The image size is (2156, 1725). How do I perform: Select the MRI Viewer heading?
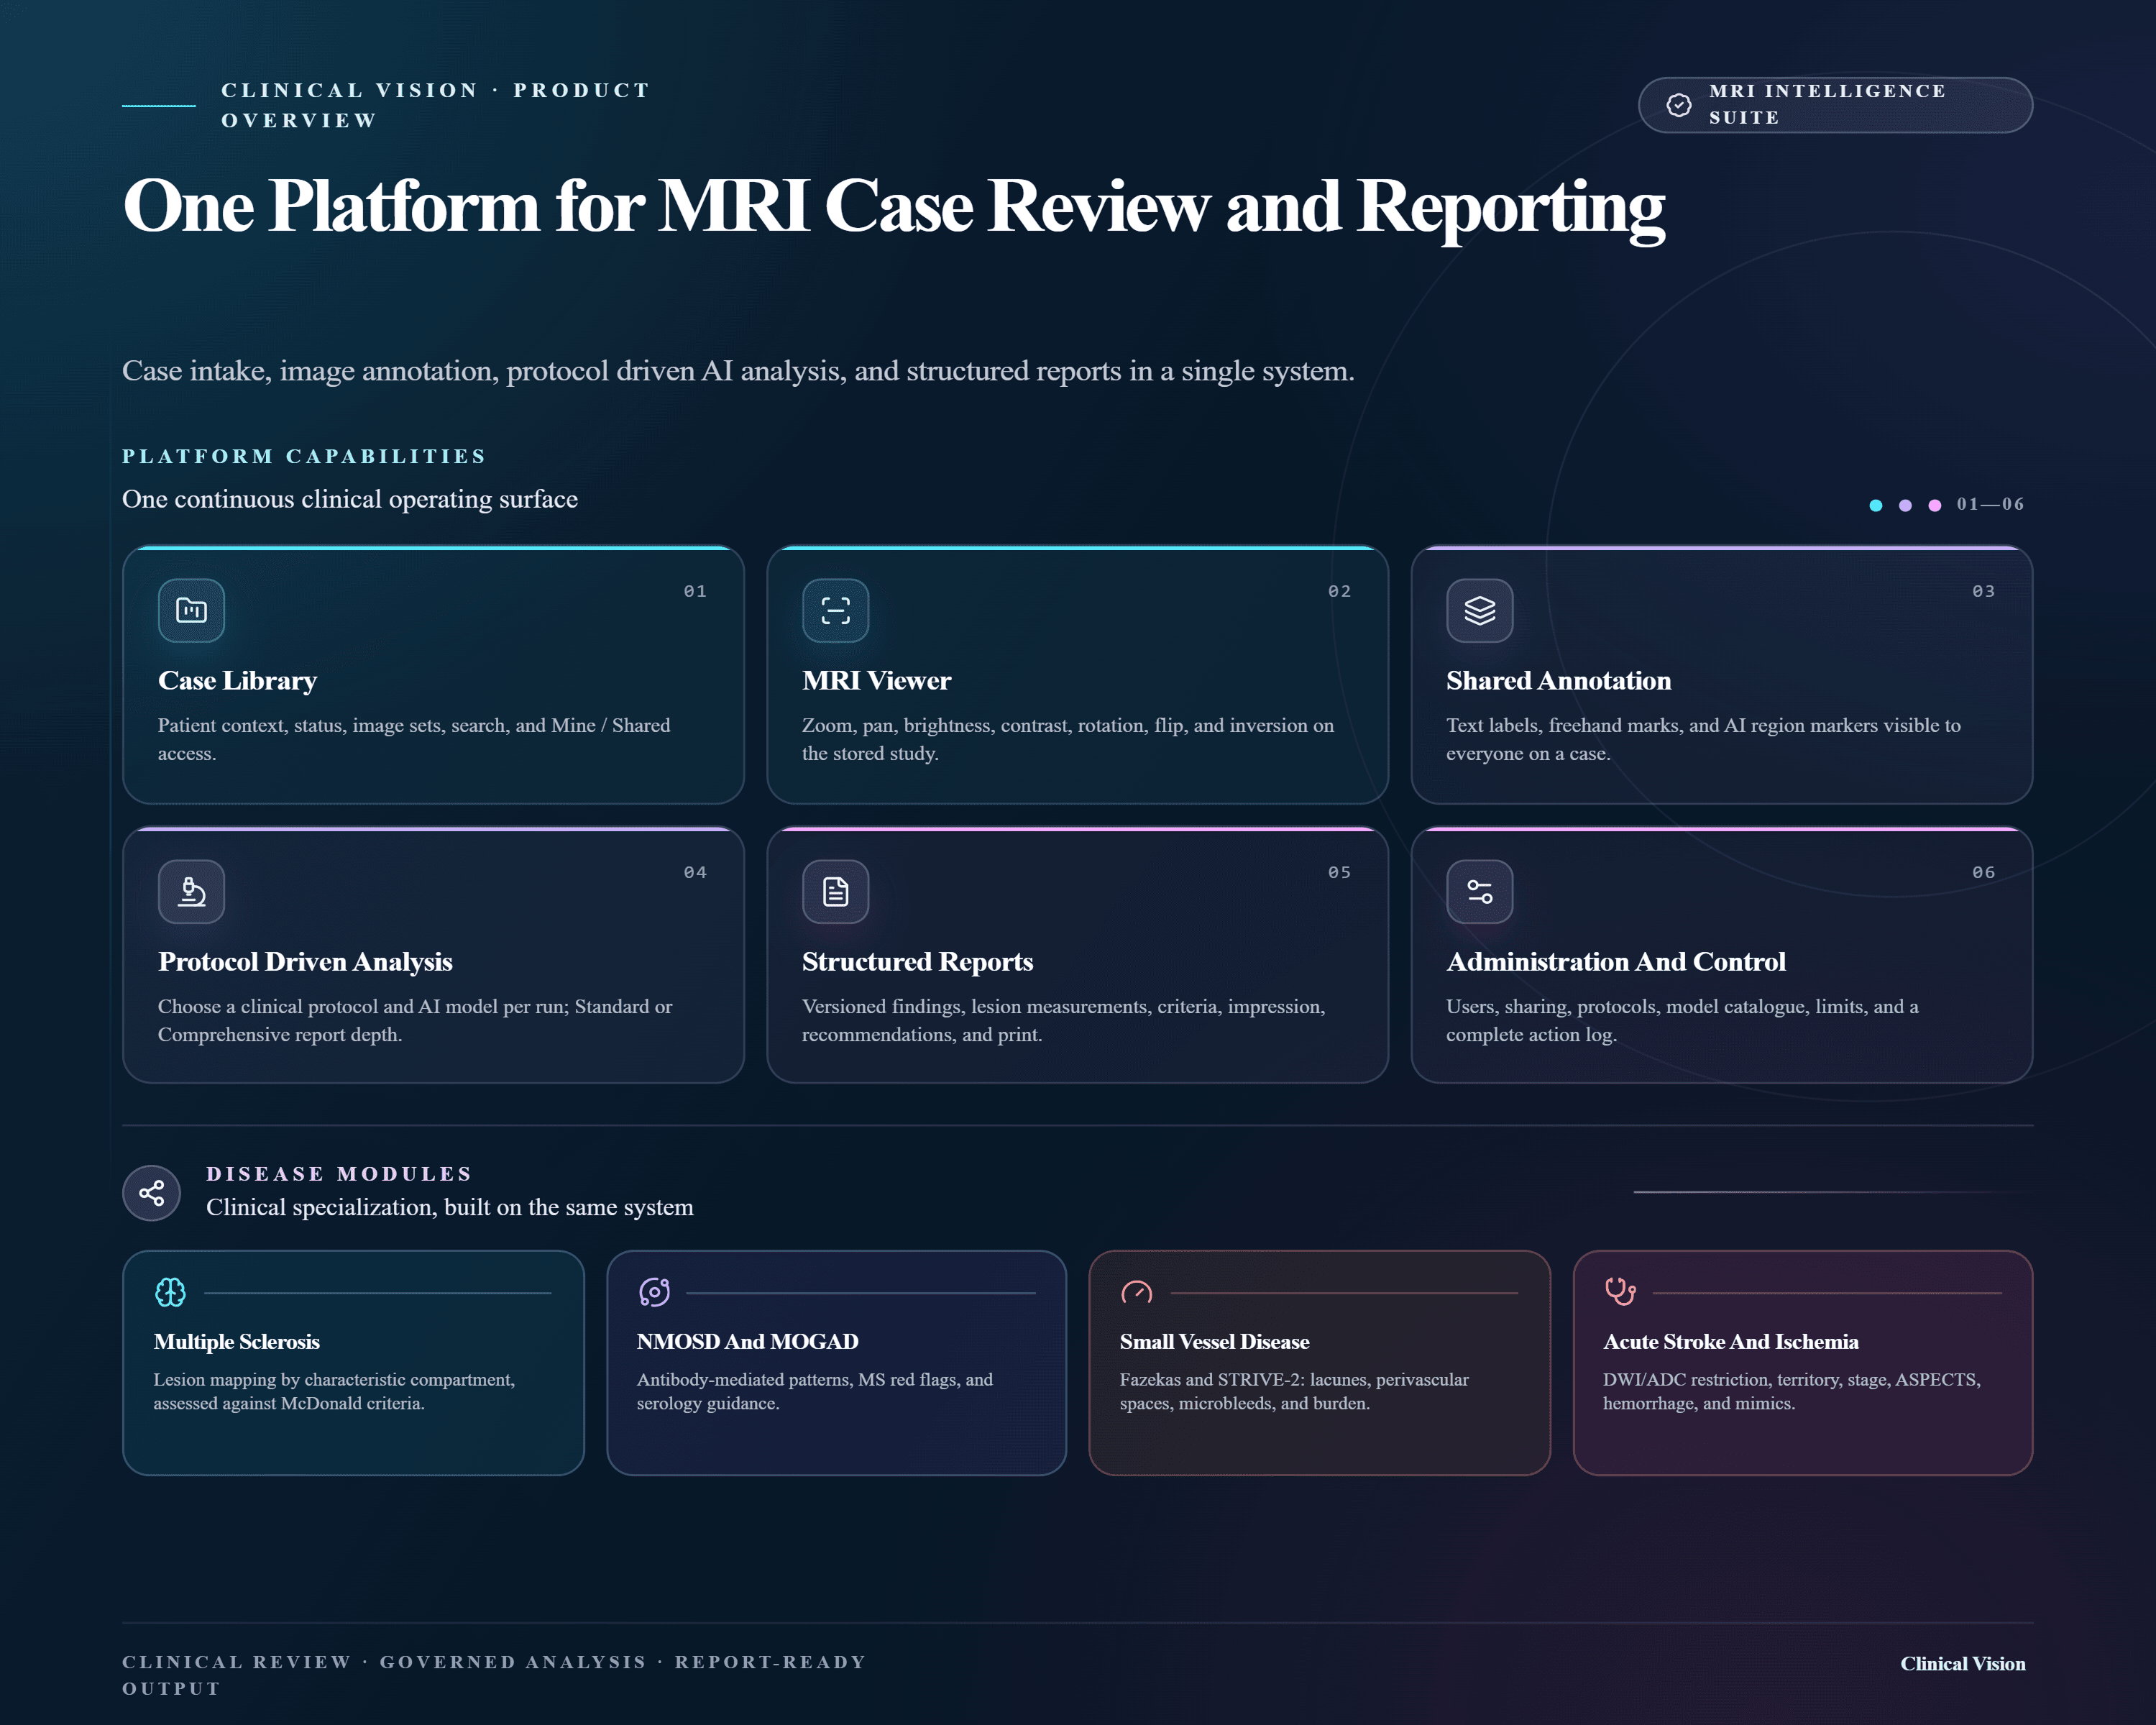click(x=876, y=681)
